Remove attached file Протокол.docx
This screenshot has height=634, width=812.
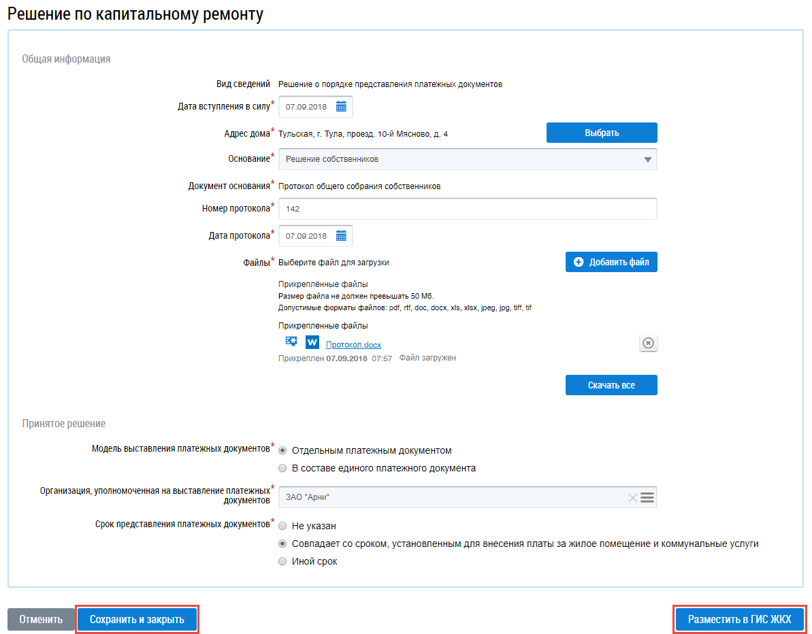[x=648, y=344]
